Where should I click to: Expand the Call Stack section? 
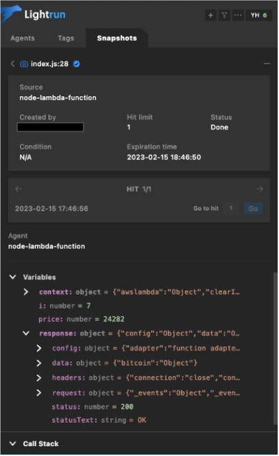point(13,444)
